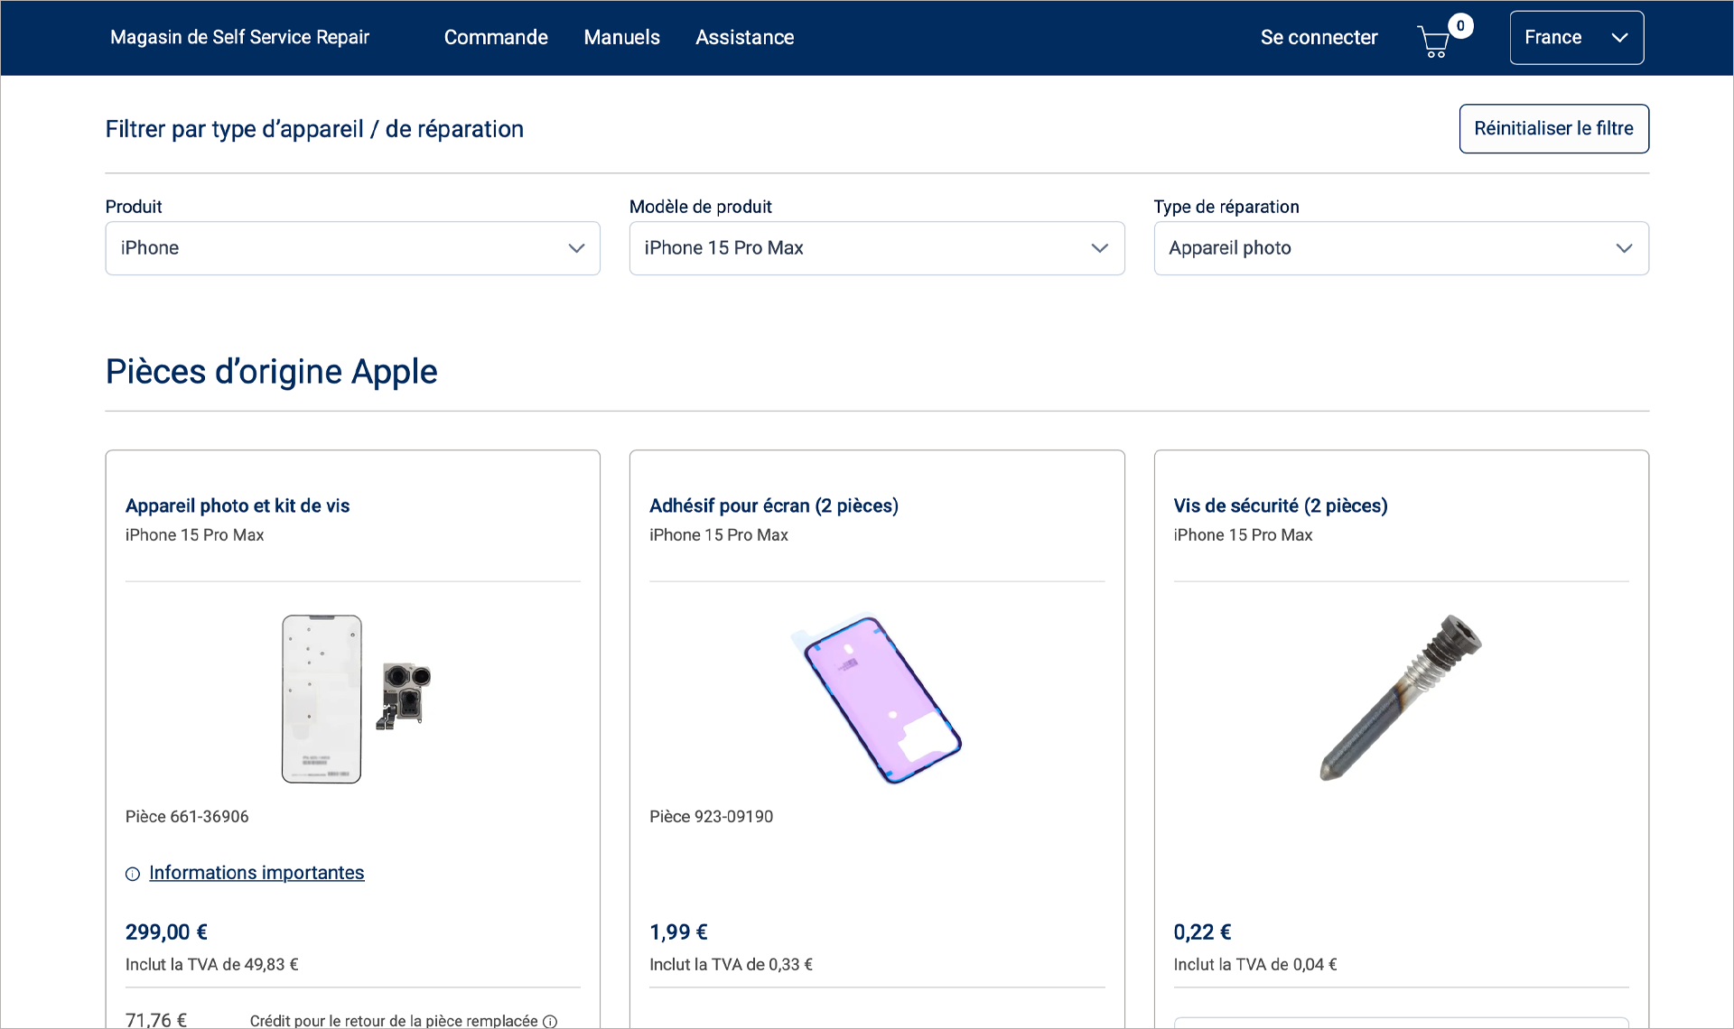The width and height of the screenshot is (1734, 1029).
Task: Click the info icon after Crédit pour le retour
Action: click(550, 1021)
